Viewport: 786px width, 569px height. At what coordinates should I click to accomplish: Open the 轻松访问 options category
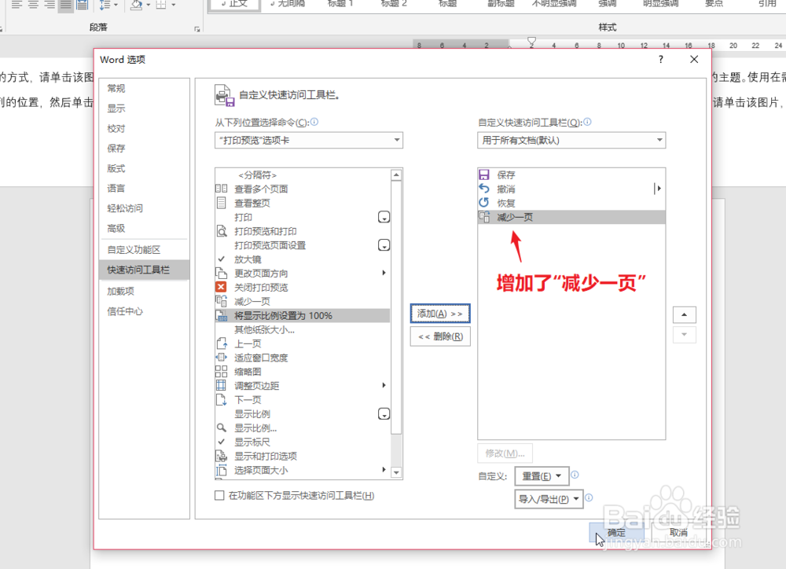tap(145, 208)
